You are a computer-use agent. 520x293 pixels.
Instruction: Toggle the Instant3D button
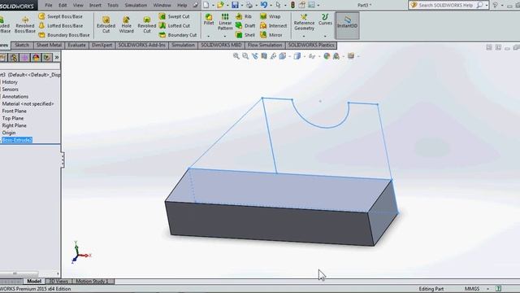tap(347, 25)
